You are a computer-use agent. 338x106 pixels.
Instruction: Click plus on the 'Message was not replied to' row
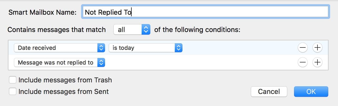coord(317,62)
